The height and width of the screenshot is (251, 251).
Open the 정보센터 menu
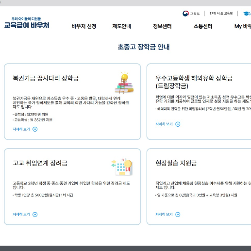click(162, 26)
